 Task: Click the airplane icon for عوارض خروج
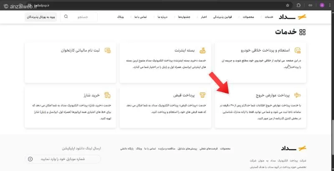[x=297, y=95]
